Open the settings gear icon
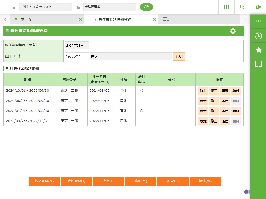The image size is (266, 199). (x=233, y=31)
